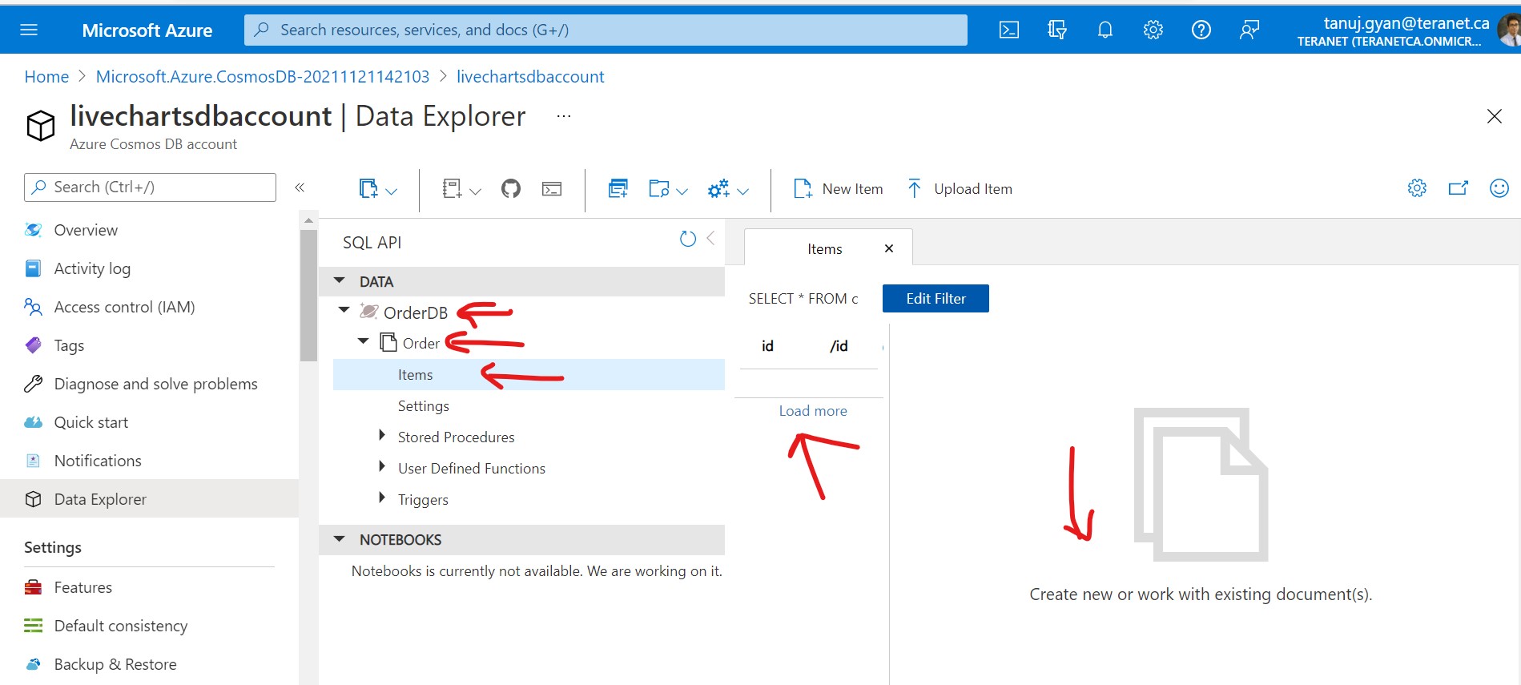1521x685 pixels.
Task: Collapse the left navigation menu
Action: pos(300,187)
